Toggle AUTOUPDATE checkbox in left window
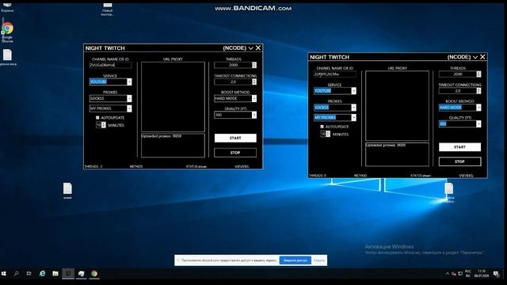This screenshot has width=507, height=285. click(97, 118)
